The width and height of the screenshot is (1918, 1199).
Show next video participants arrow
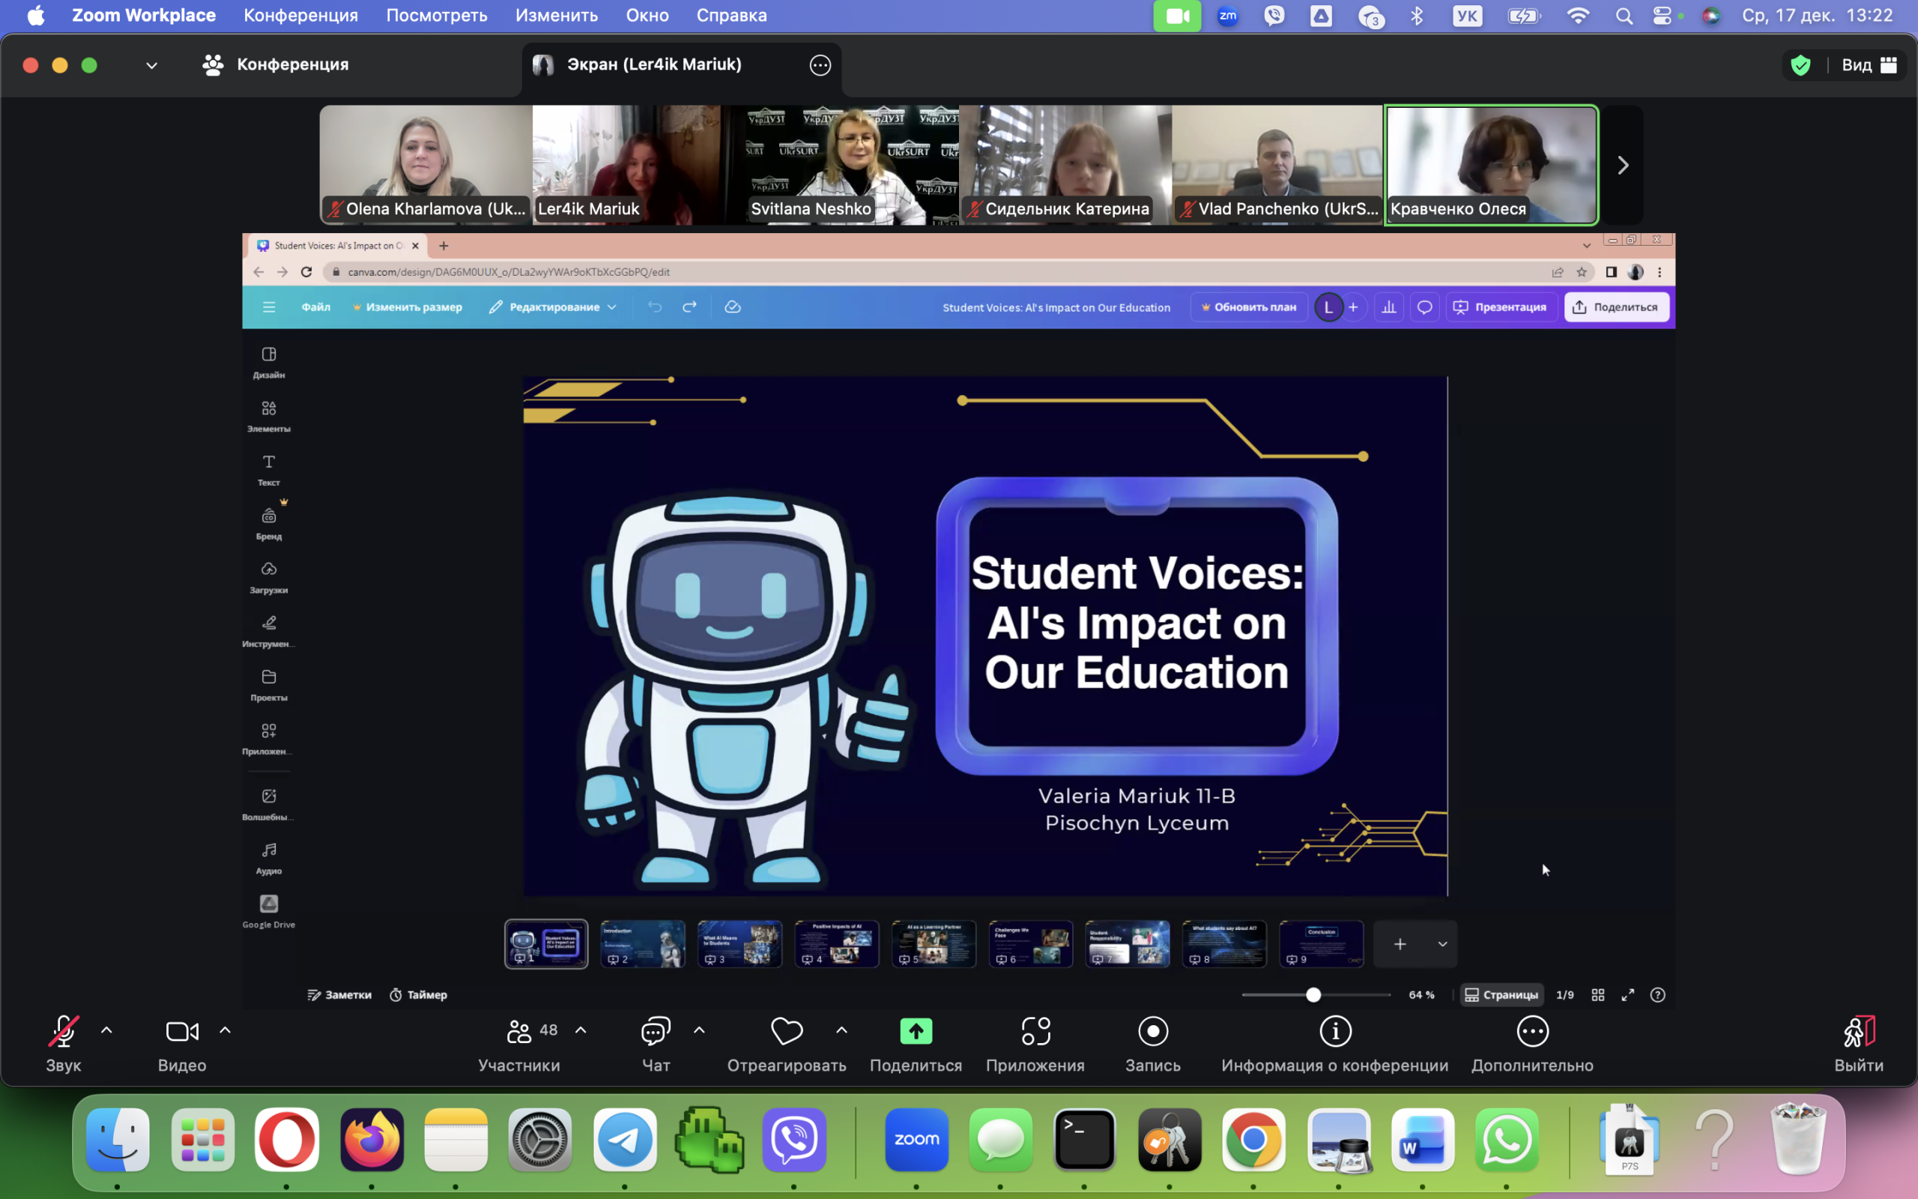coord(1621,165)
